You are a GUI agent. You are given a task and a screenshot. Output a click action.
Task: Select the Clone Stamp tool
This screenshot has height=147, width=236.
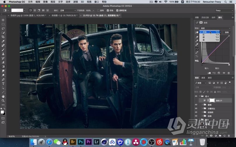pyautogui.click(x=3, y=54)
